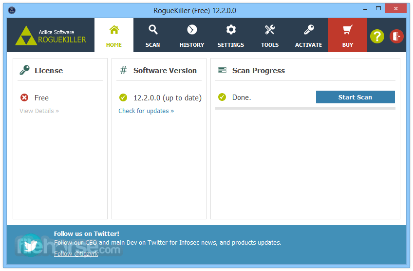The height and width of the screenshot is (271, 413).
Task: Switch to the Scan tab
Action: pyautogui.click(x=153, y=35)
